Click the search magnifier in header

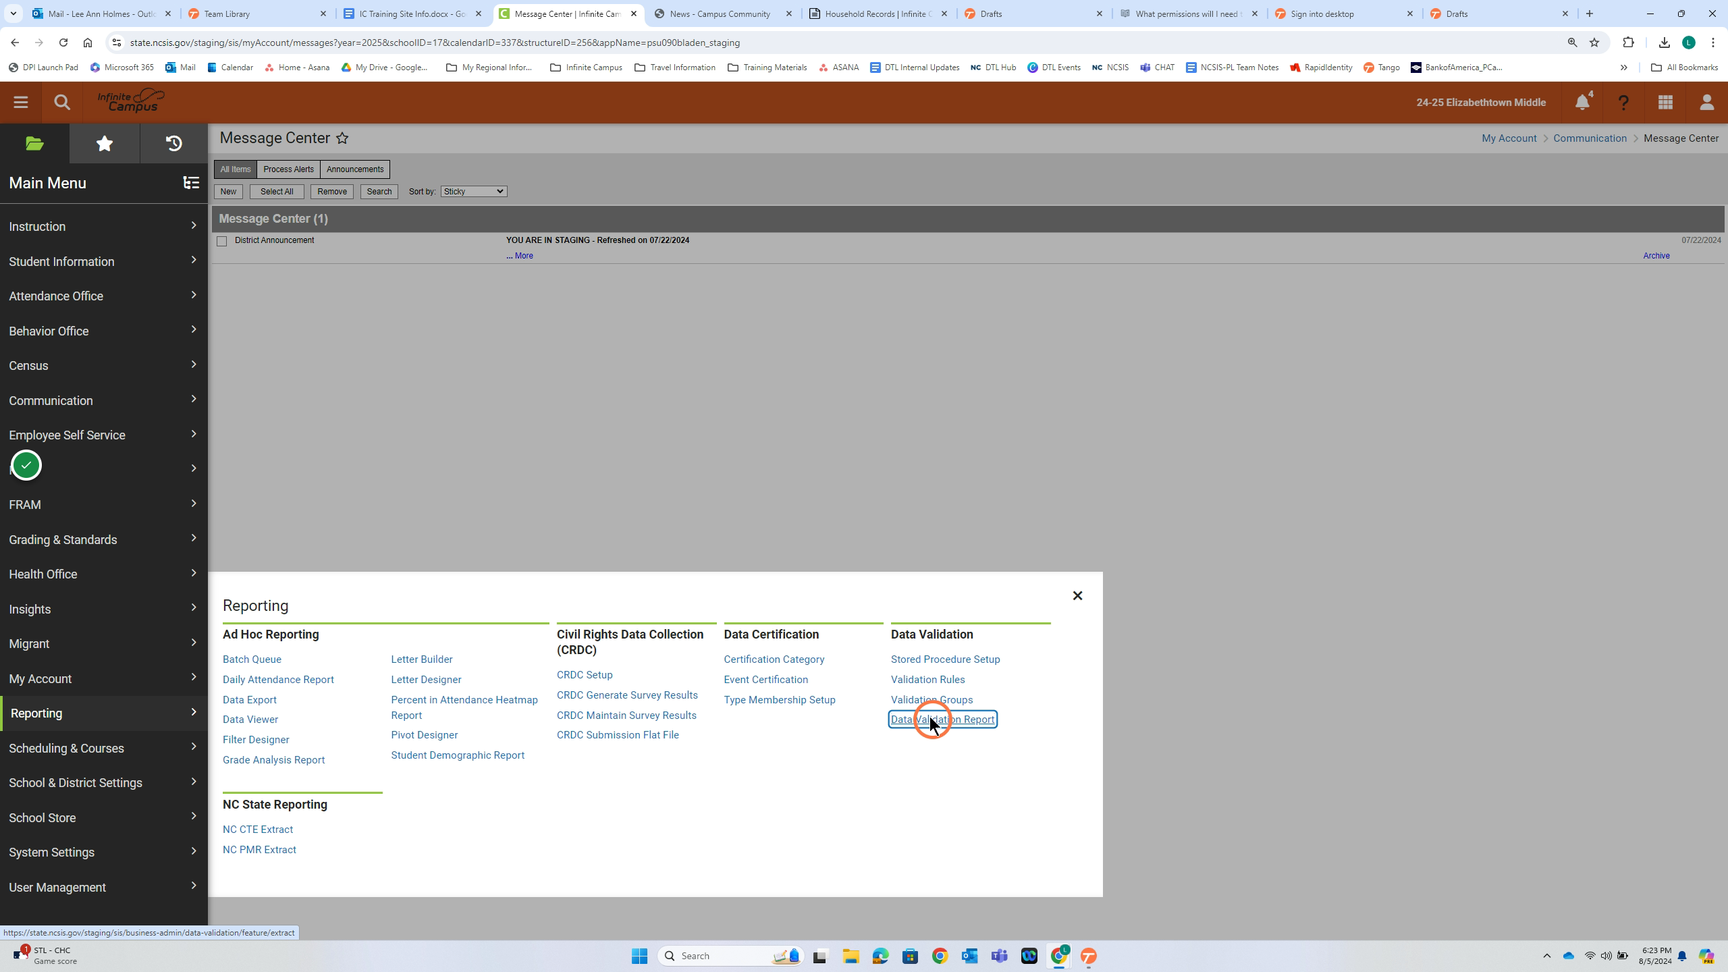[62, 103]
